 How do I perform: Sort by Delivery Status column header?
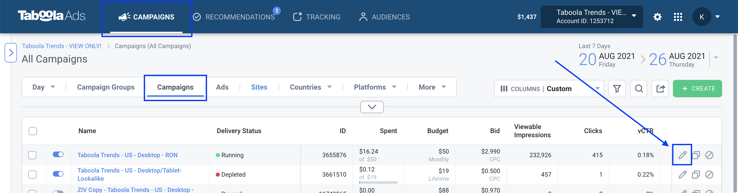(x=239, y=131)
